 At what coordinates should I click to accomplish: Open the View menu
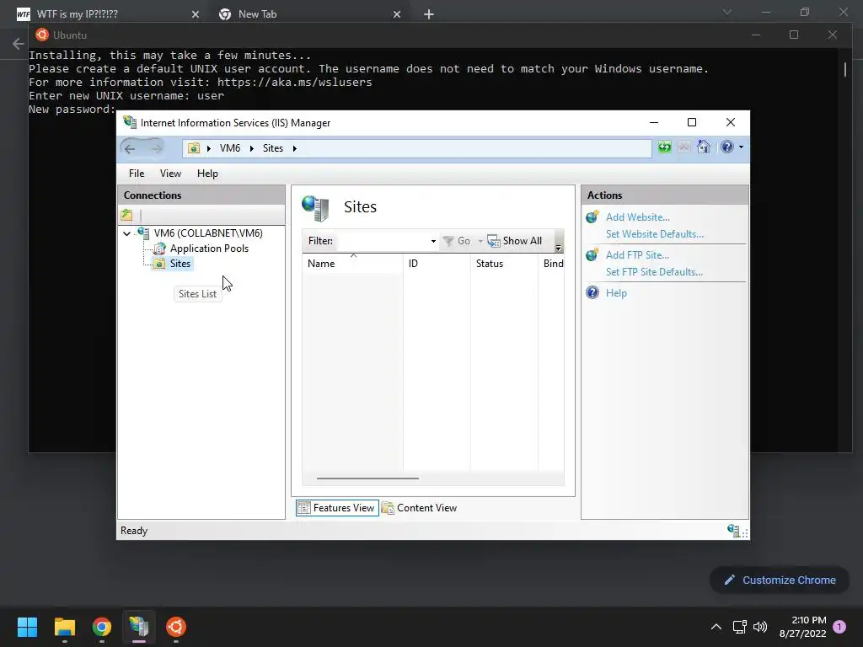tap(170, 174)
